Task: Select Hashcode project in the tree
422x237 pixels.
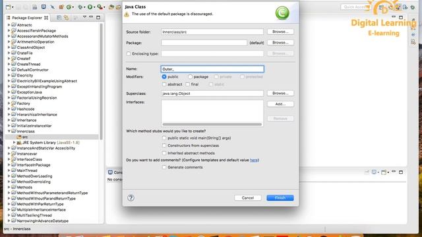Action: click(x=26, y=109)
